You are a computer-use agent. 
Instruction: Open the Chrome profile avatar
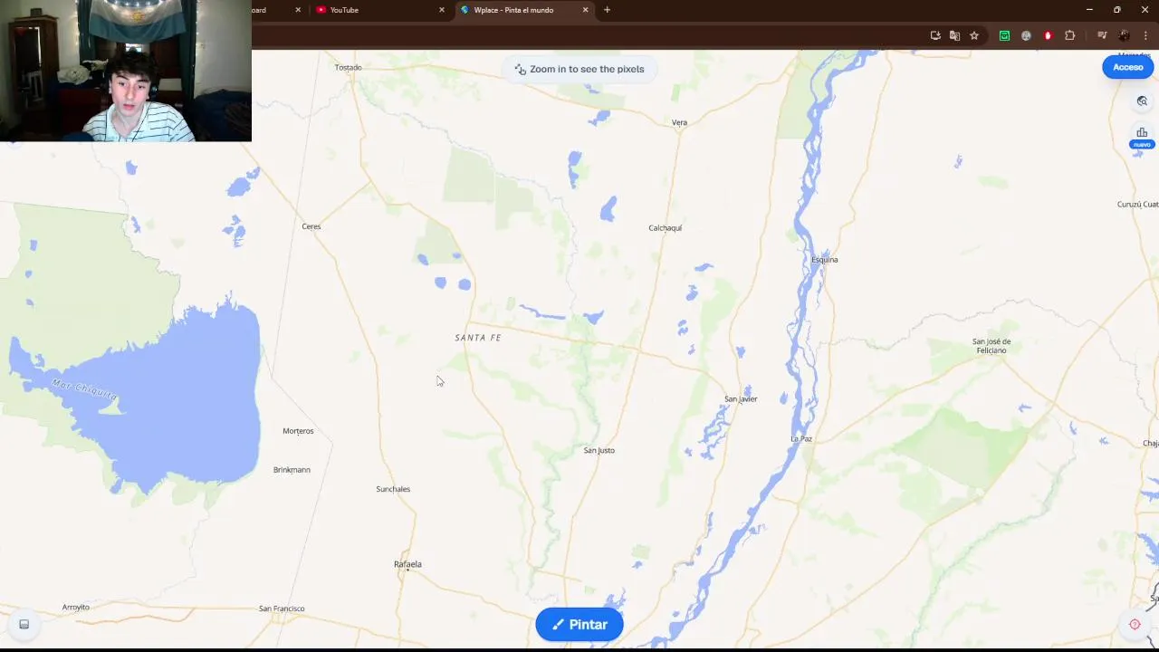(x=1124, y=35)
